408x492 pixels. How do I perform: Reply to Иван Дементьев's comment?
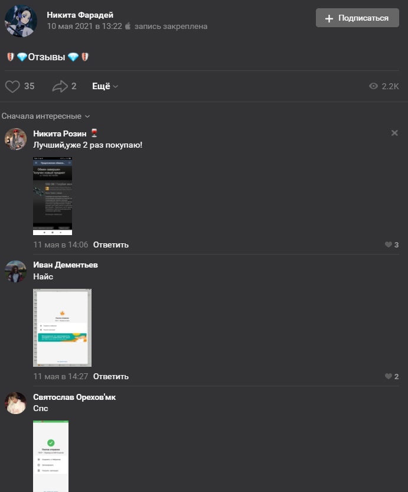coord(110,377)
